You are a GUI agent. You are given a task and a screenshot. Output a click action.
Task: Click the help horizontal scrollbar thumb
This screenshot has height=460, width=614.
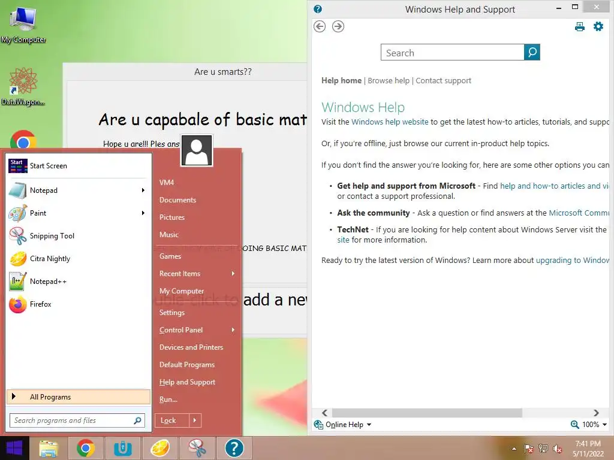point(427,413)
